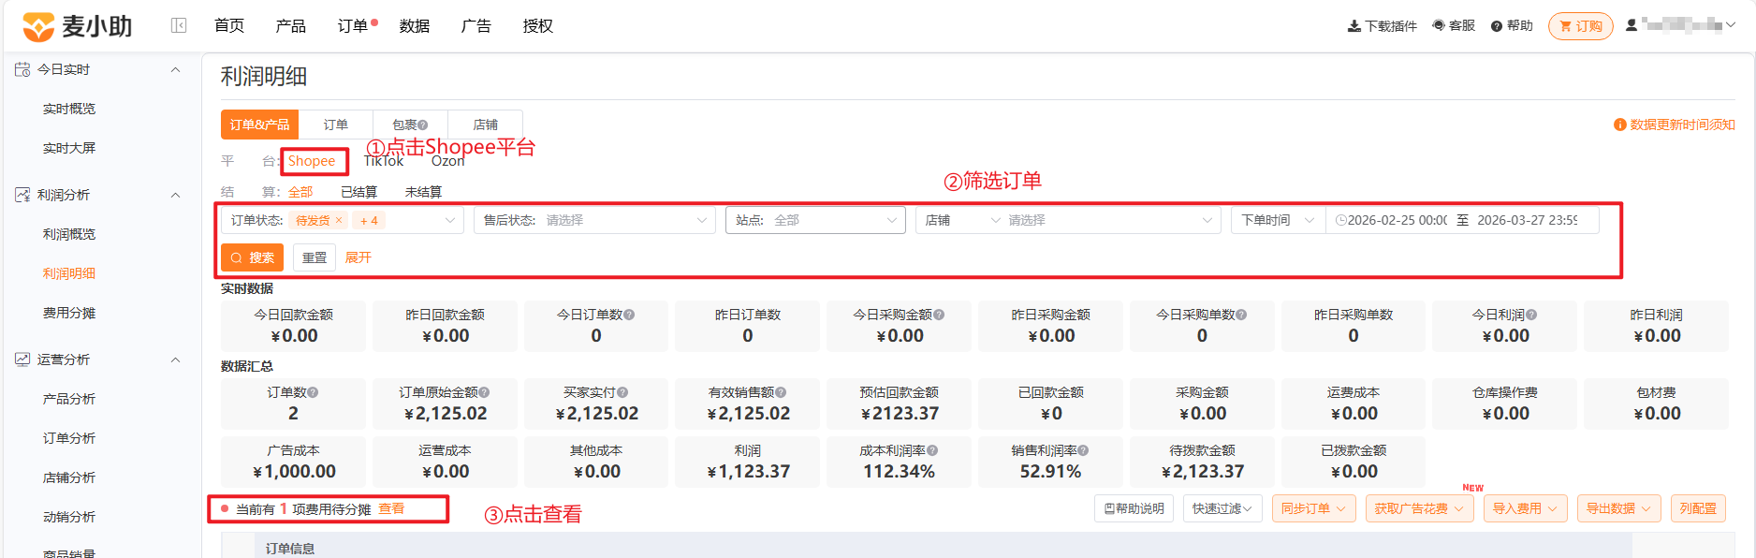Remove the 待发货 status tag
Screen dimensions: 1756x558
[x=339, y=220]
